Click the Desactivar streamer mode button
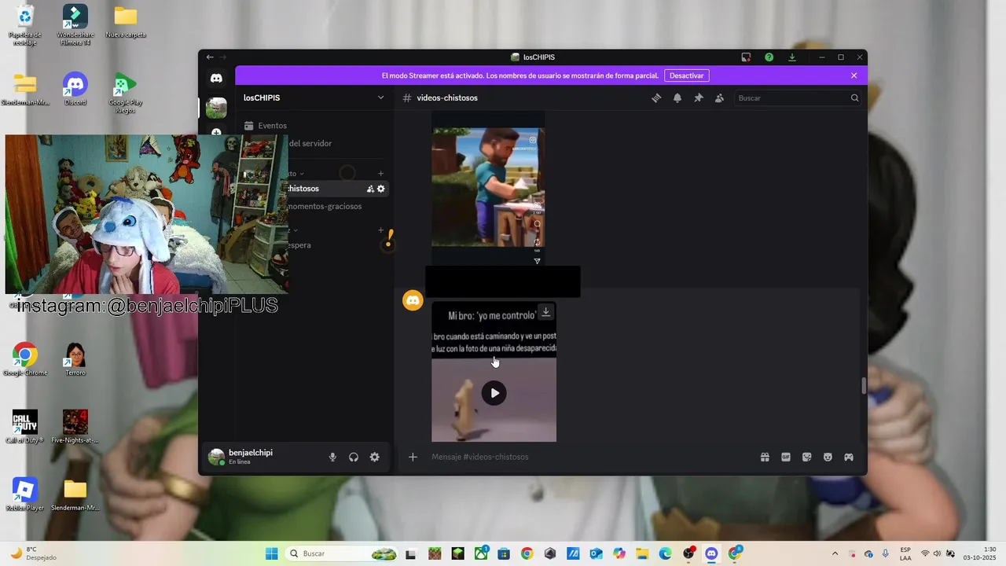 tap(686, 75)
